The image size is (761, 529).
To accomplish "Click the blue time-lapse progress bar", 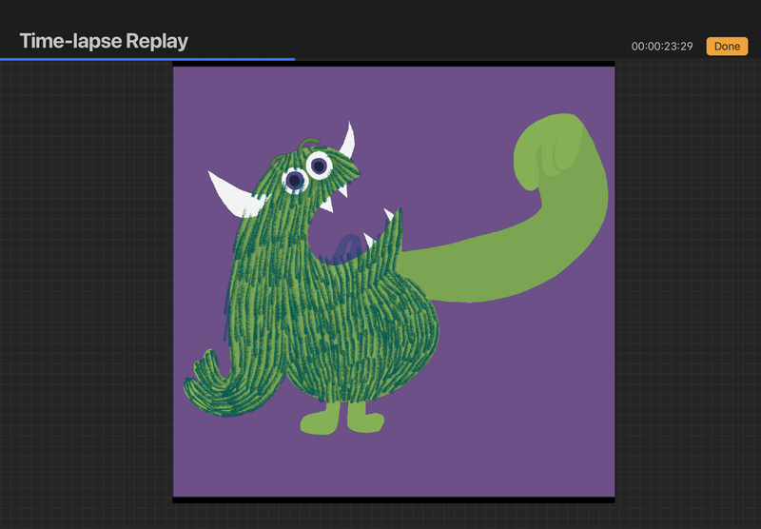I will click(x=147, y=59).
